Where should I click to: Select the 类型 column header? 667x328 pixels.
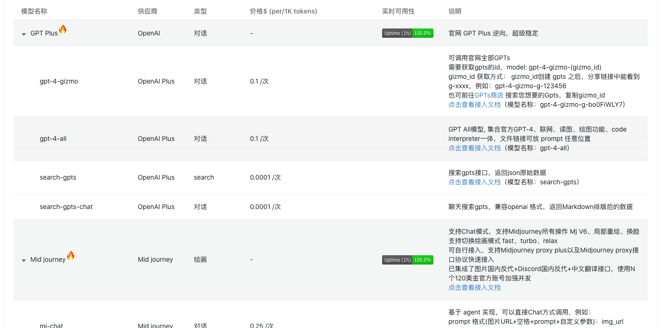pos(200,11)
